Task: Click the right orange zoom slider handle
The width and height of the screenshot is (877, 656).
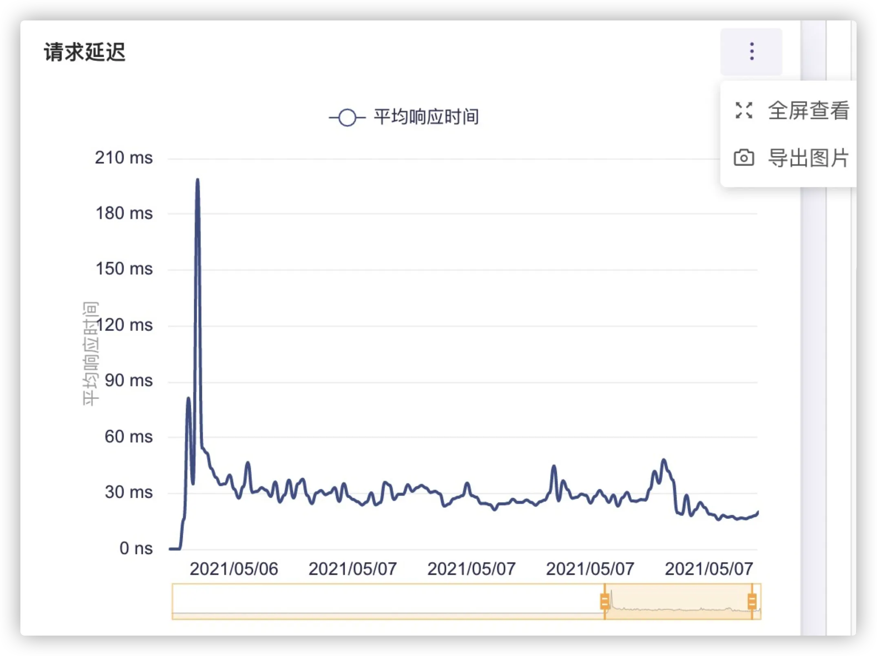Action: [x=752, y=601]
